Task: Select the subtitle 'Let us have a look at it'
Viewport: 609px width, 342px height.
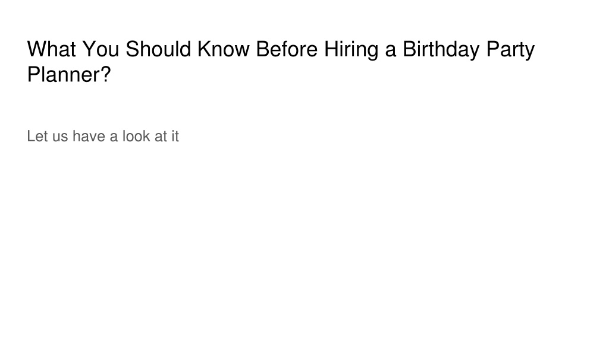Action: pos(103,137)
